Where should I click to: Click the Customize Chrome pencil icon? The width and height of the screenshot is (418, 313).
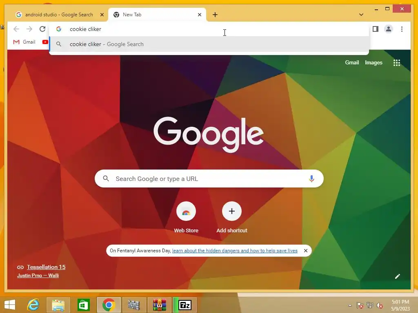(398, 276)
